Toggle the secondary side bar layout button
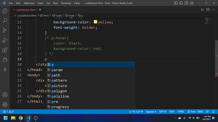Viewport: 218px width, 122px height. (x=186, y=3)
